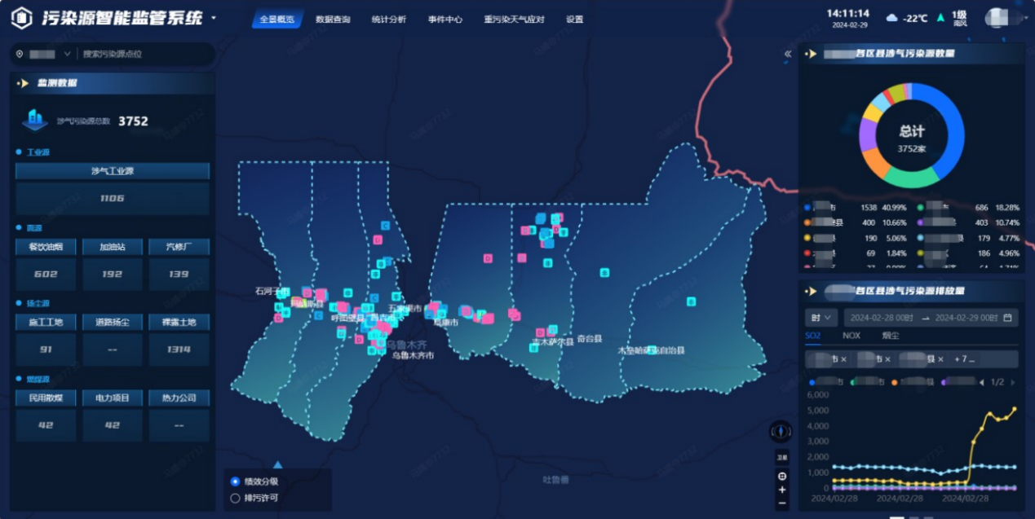This screenshot has height=519, width=1035.
Task: Click the map compass icon
Action: (x=781, y=432)
